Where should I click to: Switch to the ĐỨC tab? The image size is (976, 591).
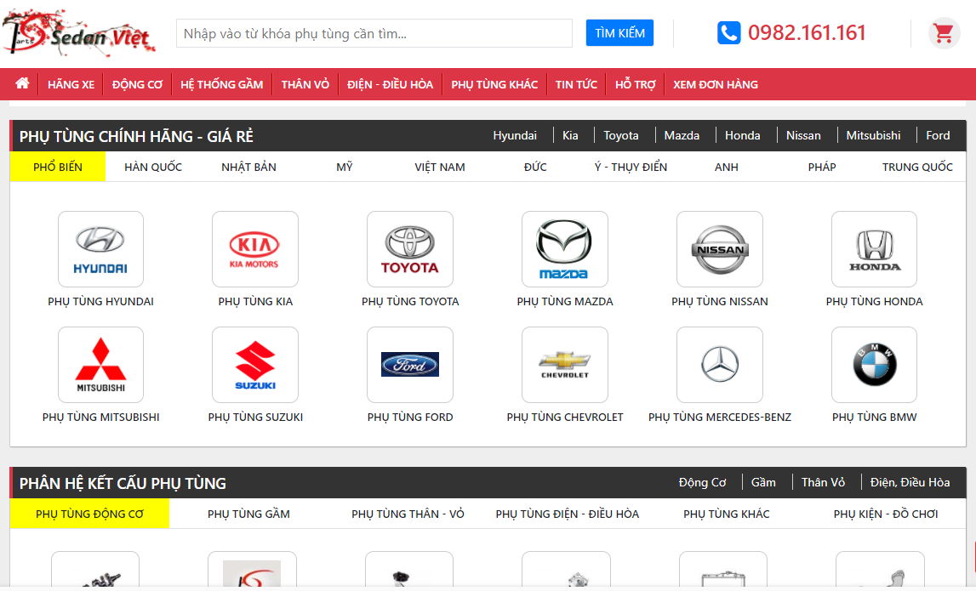coord(535,167)
